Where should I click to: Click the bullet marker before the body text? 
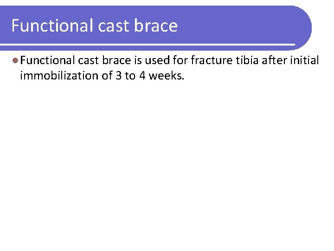click(x=15, y=60)
